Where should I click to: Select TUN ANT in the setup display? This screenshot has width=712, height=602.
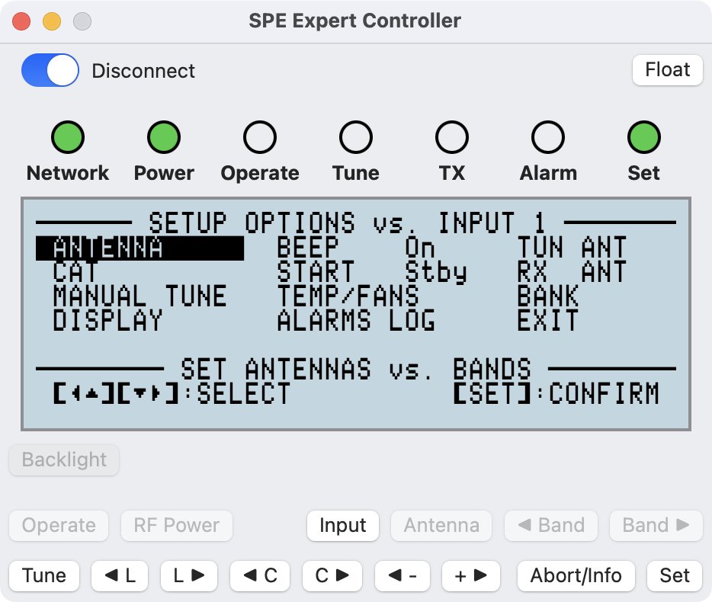tap(572, 248)
